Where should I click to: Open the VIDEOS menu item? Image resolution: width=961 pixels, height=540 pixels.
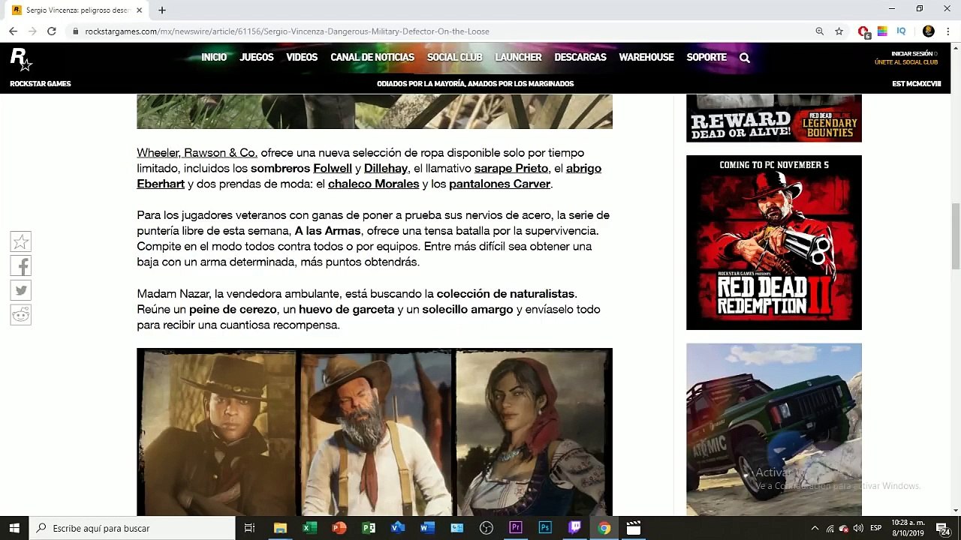click(x=302, y=58)
